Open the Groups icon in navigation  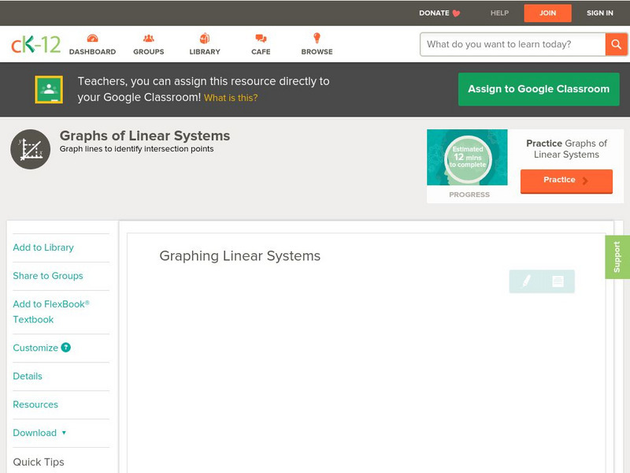(x=148, y=39)
